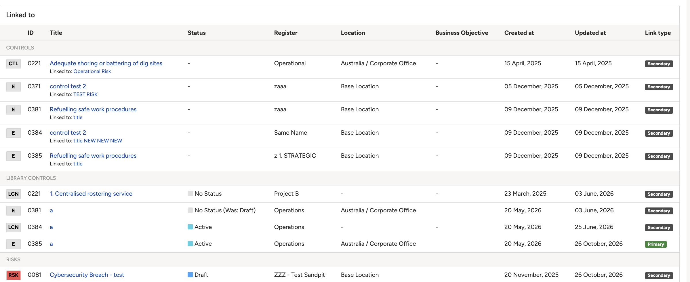Sort by the Updated at column header
690x282 pixels.
click(590, 33)
